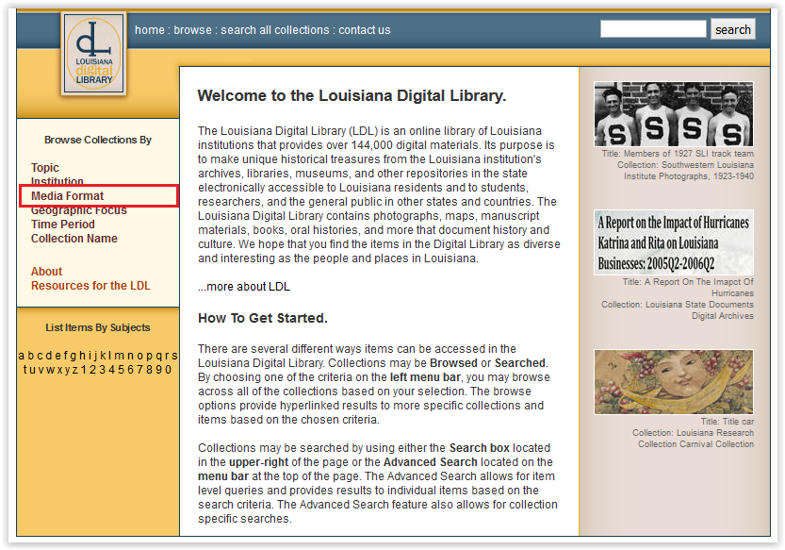Browse collections by Collection Name
The height and width of the screenshot is (550, 785).
[x=74, y=238]
